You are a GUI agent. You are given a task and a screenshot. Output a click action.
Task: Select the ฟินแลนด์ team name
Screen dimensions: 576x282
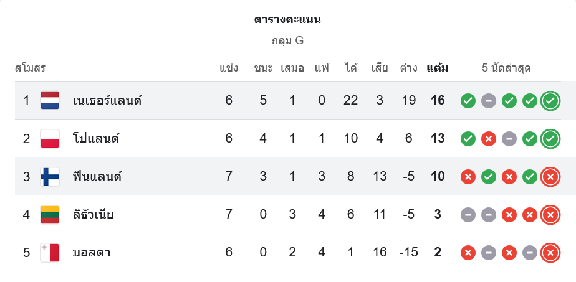click(x=97, y=177)
